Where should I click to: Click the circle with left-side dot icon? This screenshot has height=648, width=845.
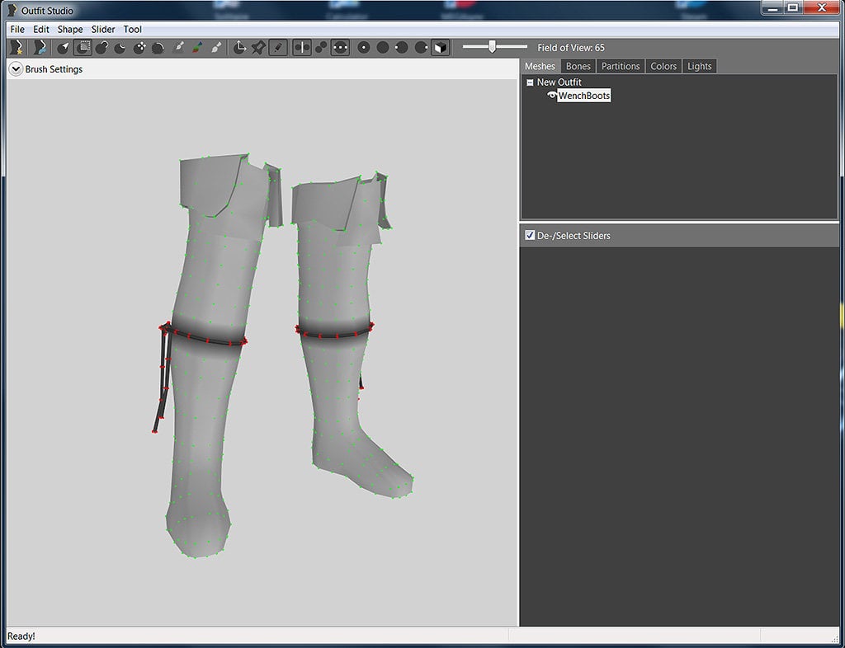[402, 48]
